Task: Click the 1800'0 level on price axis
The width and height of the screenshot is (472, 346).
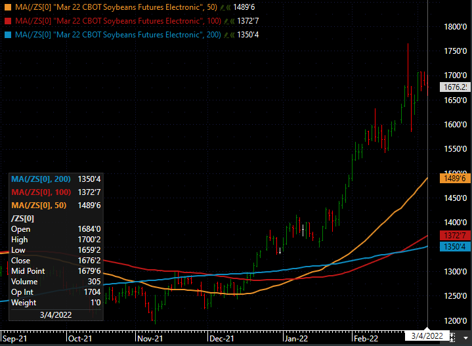Action: [455, 27]
